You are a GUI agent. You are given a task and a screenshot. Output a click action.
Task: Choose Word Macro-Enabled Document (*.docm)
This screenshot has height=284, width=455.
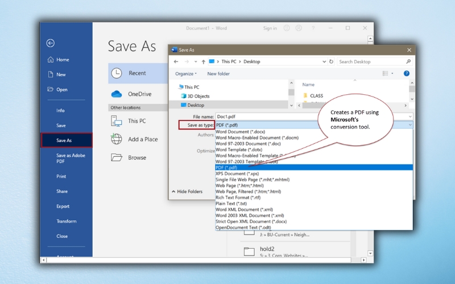[257, 137]
